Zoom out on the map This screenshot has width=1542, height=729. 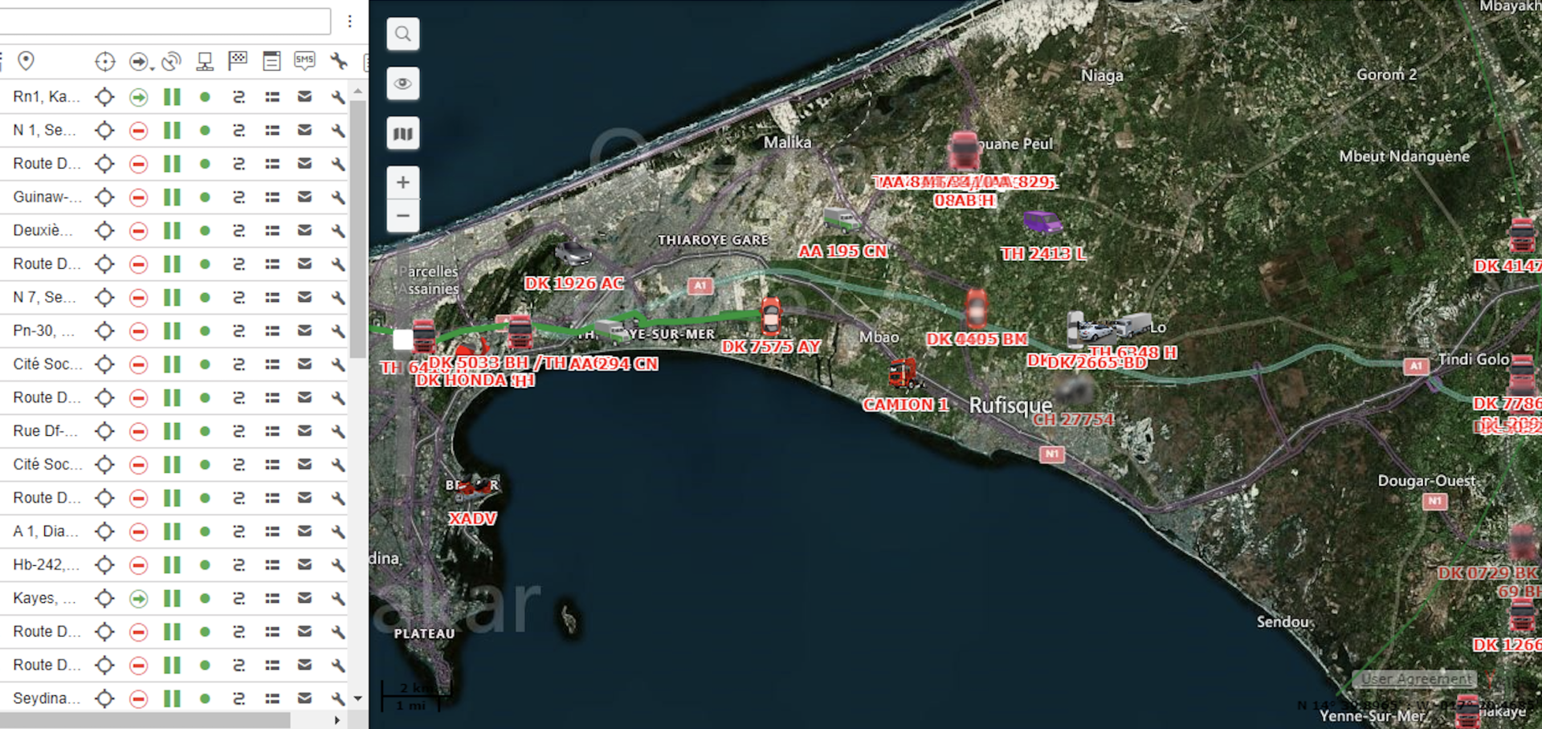pos(403,216)
